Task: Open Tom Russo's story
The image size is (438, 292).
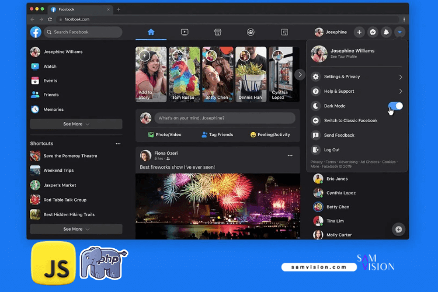Action: (x=185, y=74)
